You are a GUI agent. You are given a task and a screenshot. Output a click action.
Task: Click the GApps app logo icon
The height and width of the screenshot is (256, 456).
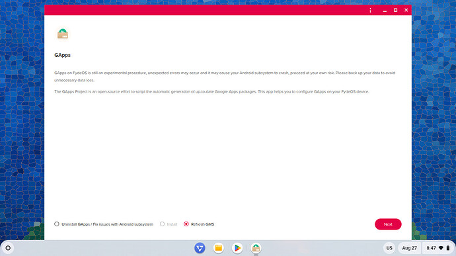pyautogui.click(x=63, y=34)
